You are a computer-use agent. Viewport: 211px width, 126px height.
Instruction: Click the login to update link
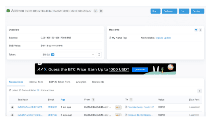coord(163,38)
